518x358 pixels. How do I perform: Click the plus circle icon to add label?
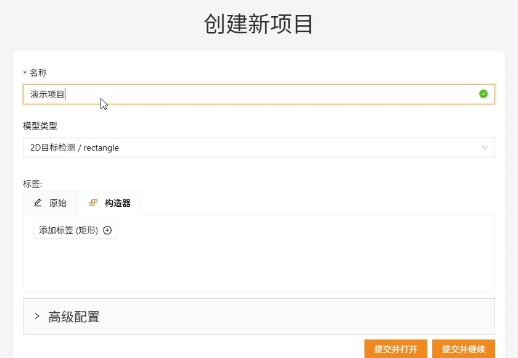click(x=107, y=230)
